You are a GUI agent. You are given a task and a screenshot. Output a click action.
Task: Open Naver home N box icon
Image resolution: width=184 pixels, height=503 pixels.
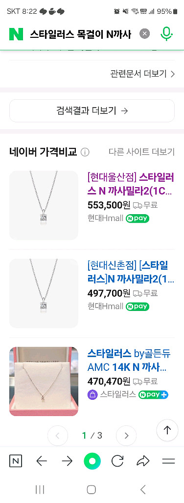pos(16,461)
